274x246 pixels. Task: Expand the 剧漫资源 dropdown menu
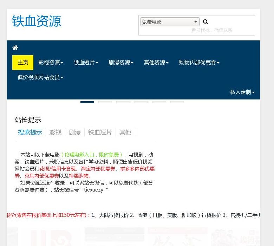121,63
